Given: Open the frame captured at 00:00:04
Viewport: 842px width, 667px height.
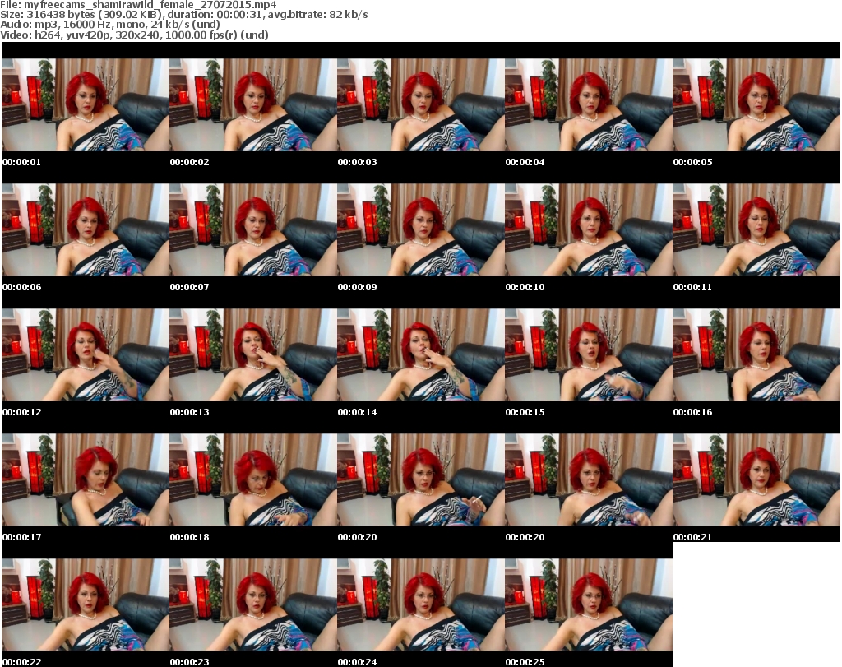Looking at the screenshot, I should (x=589, y=104).
